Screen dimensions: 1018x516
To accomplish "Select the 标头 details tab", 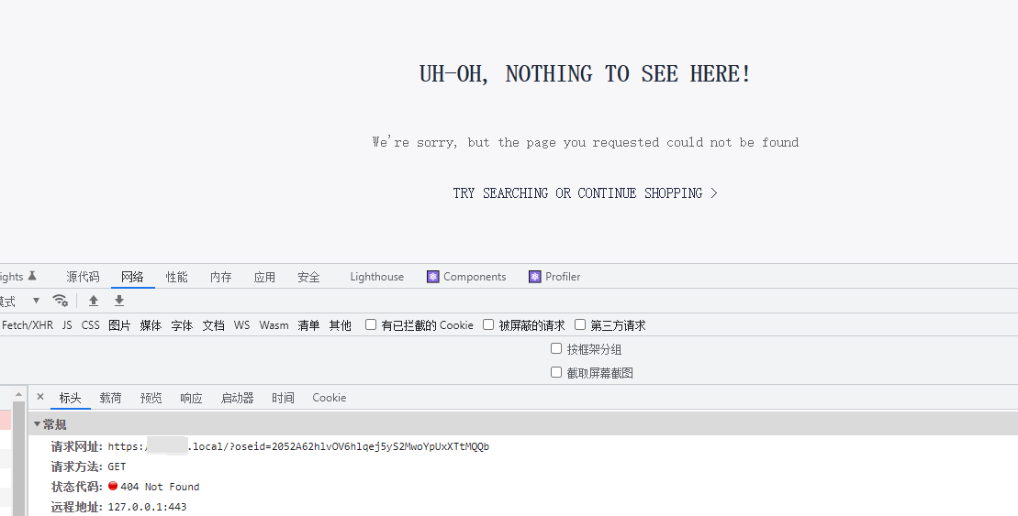I will 70,398.
